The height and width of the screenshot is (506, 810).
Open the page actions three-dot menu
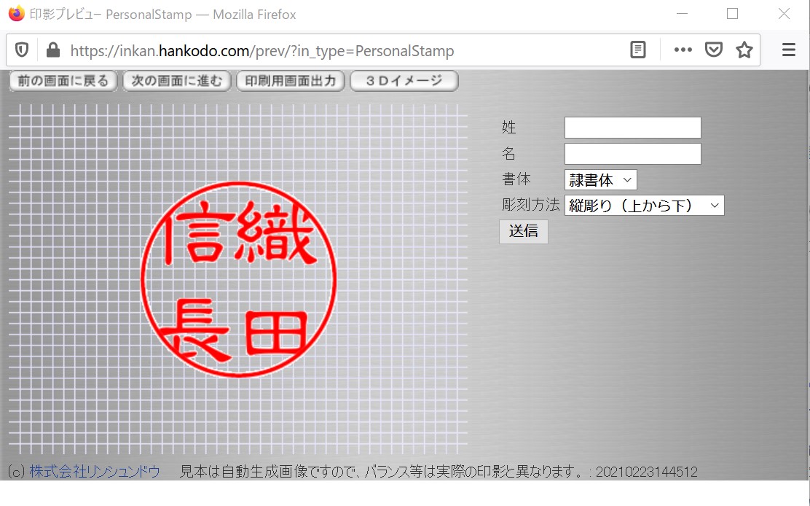click(x=683, y=50)
